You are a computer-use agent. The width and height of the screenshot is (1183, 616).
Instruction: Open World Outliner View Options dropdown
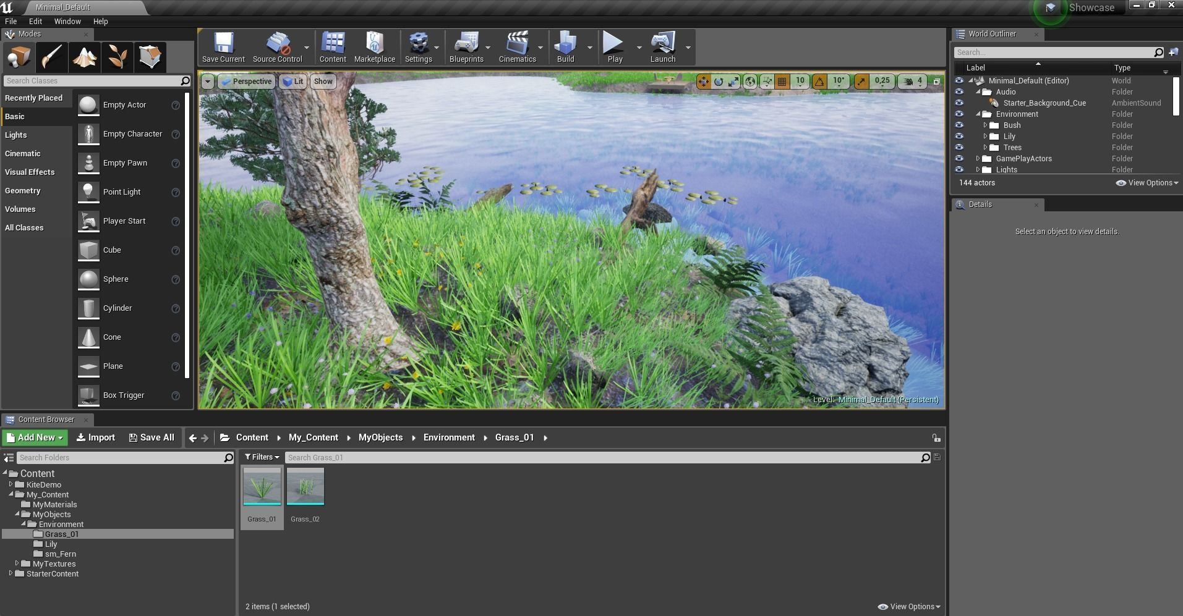click(x=1147, y=183)
